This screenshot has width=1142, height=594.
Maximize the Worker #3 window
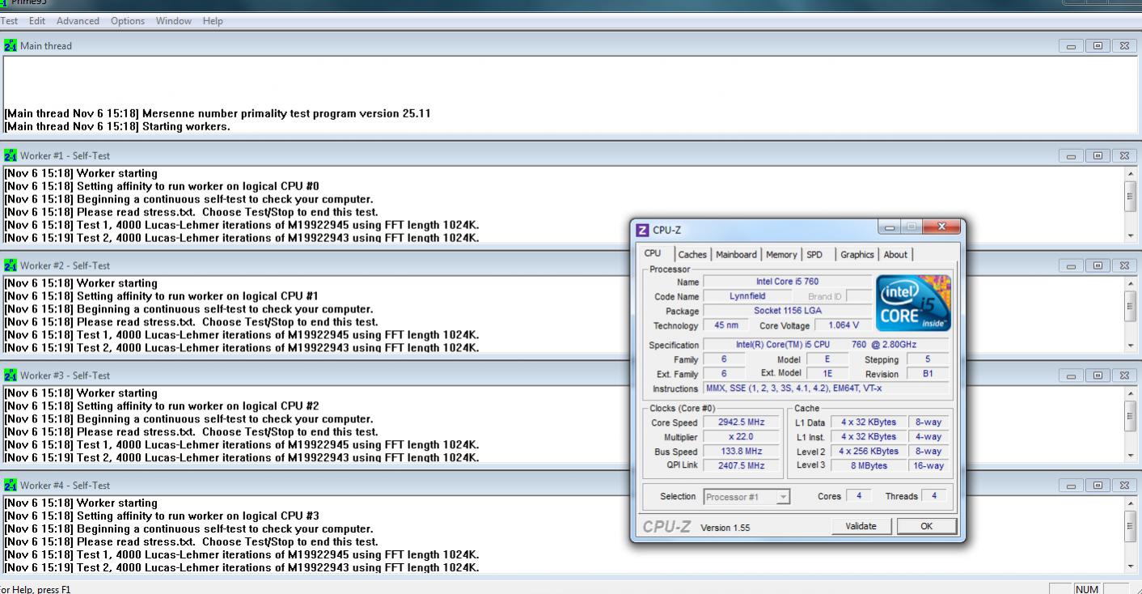tap(1098, 376)
